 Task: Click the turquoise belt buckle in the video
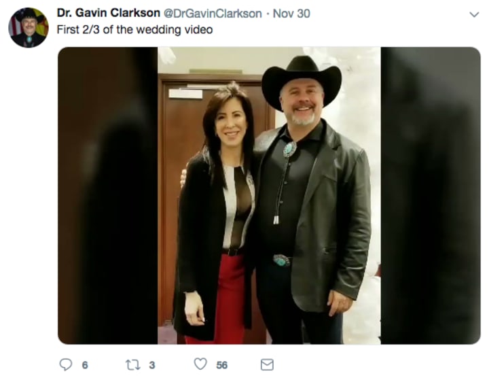point(281,260)
